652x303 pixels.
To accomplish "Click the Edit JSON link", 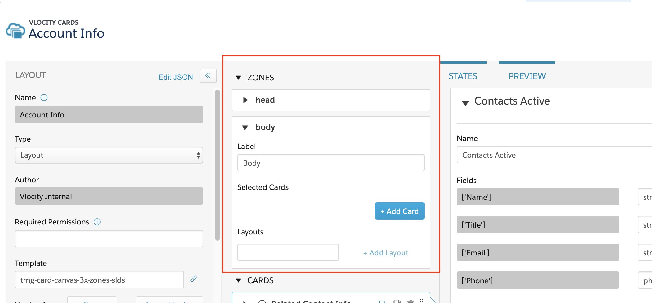I will point(176,77).
